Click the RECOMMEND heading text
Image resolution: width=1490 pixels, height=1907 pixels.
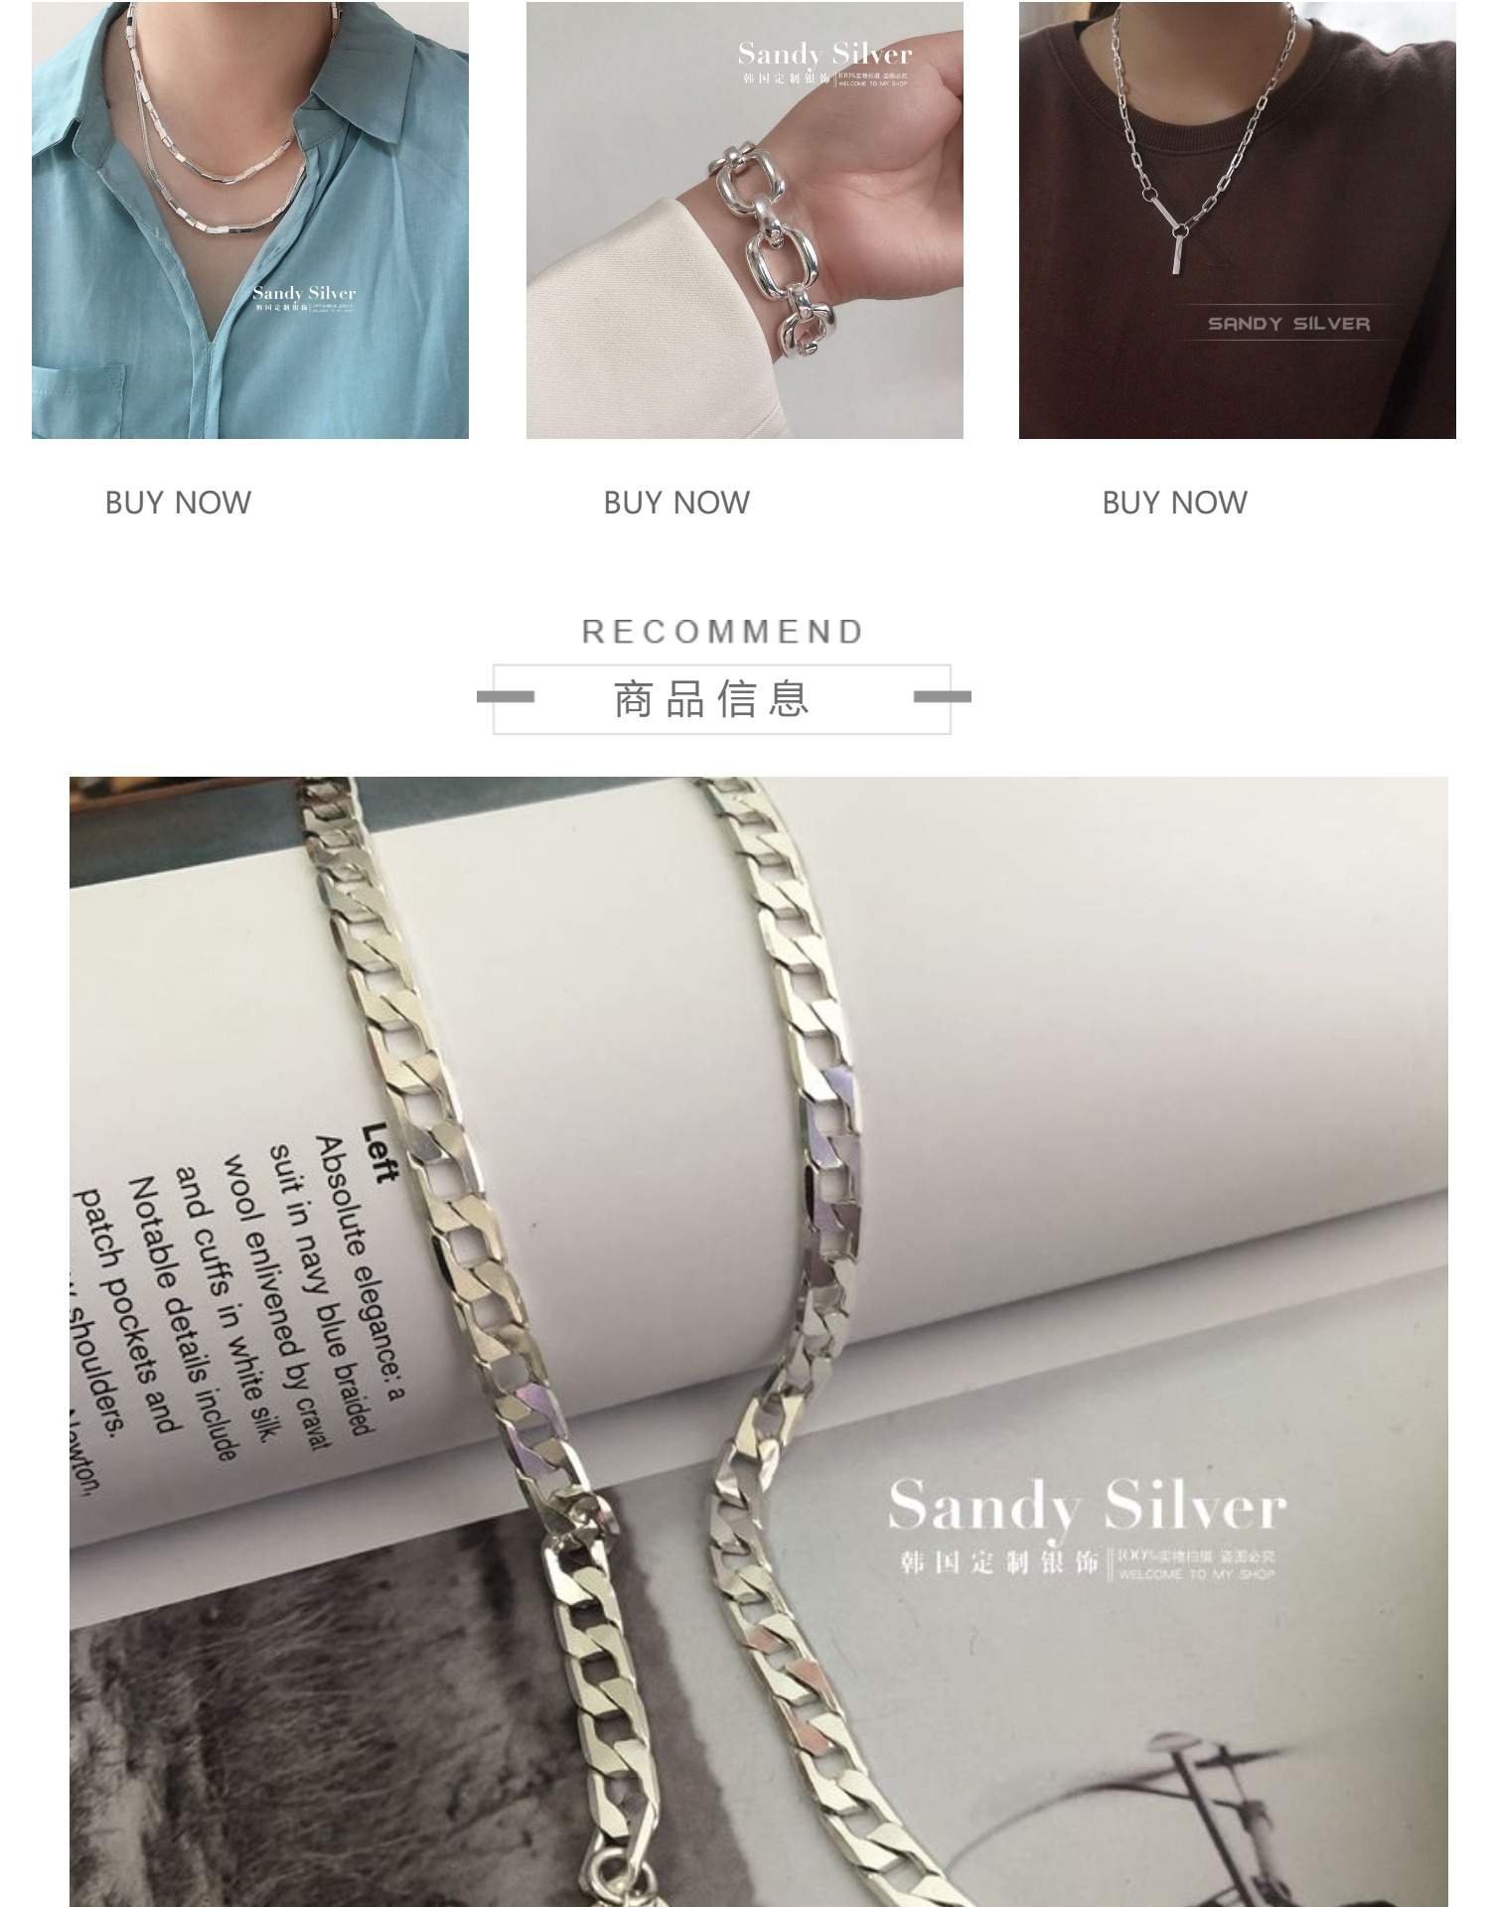coord(723,632)
